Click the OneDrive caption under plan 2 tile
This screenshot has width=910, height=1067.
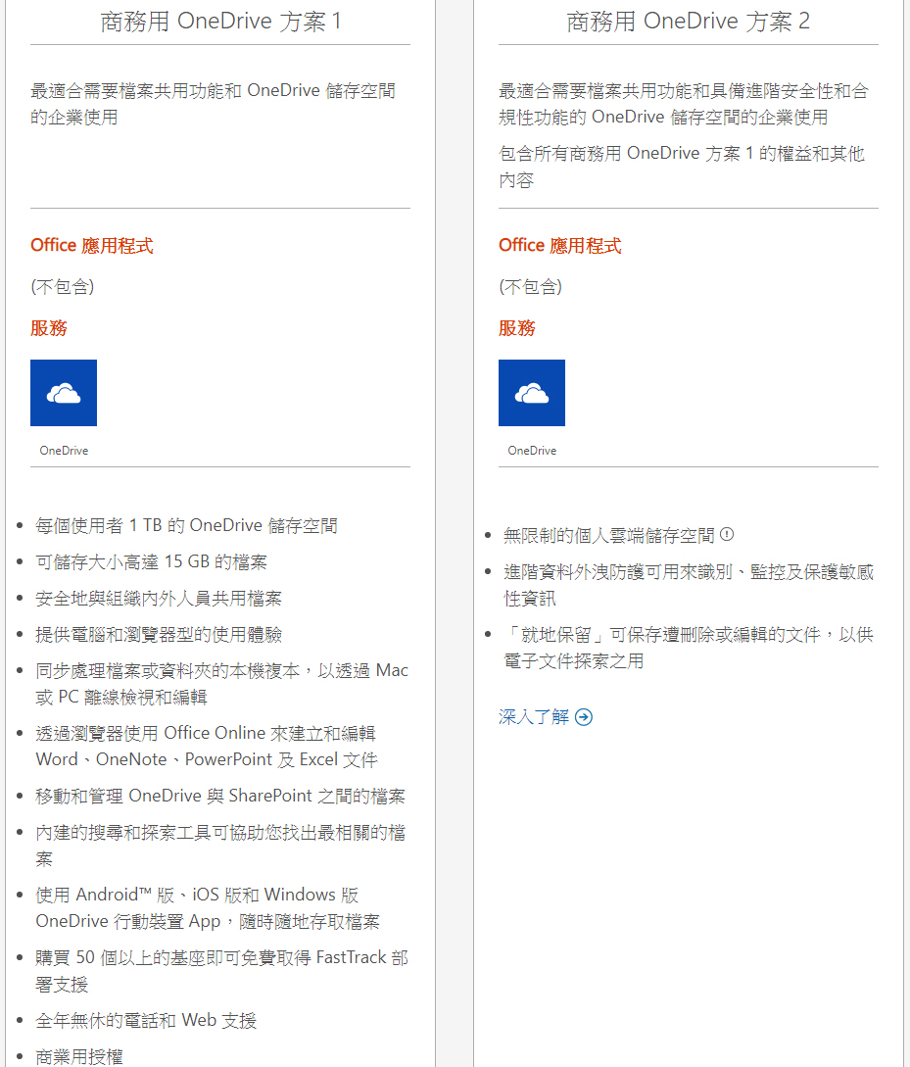(532, 451)
